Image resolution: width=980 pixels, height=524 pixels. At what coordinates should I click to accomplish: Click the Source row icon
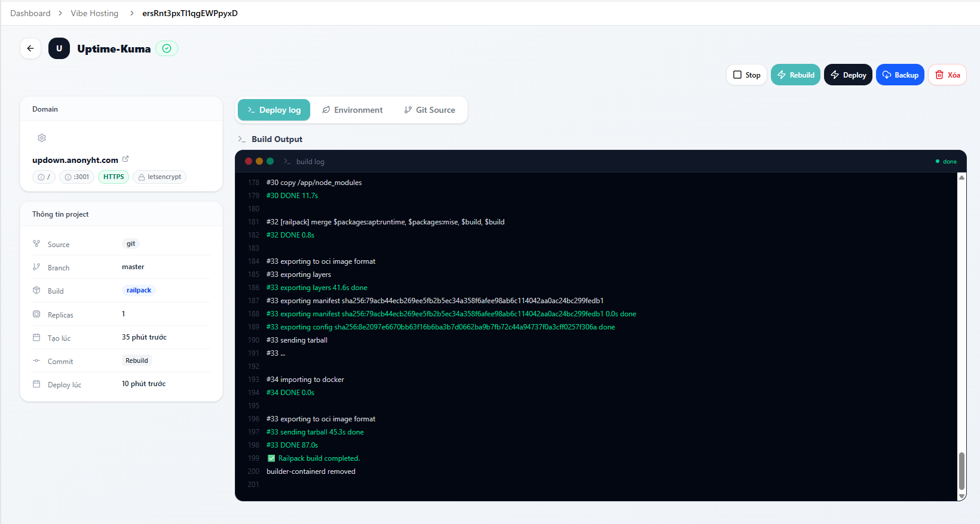(x=36, y=243)
